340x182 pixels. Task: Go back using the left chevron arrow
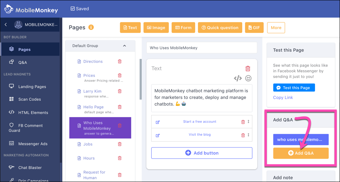6,25
